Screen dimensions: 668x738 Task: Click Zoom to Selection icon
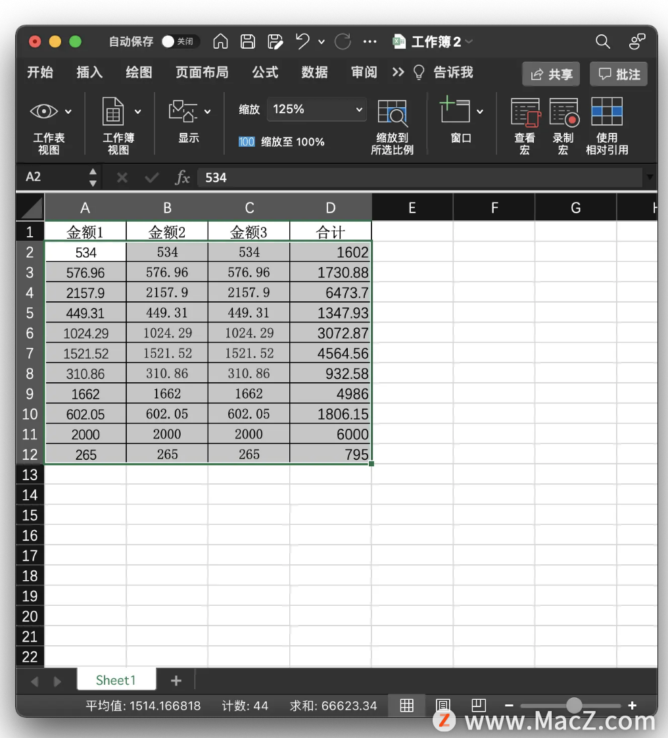[x=393, y=113]
